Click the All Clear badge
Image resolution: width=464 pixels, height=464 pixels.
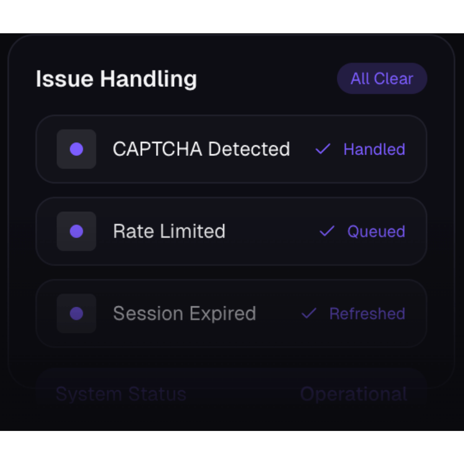coord(382,79)
